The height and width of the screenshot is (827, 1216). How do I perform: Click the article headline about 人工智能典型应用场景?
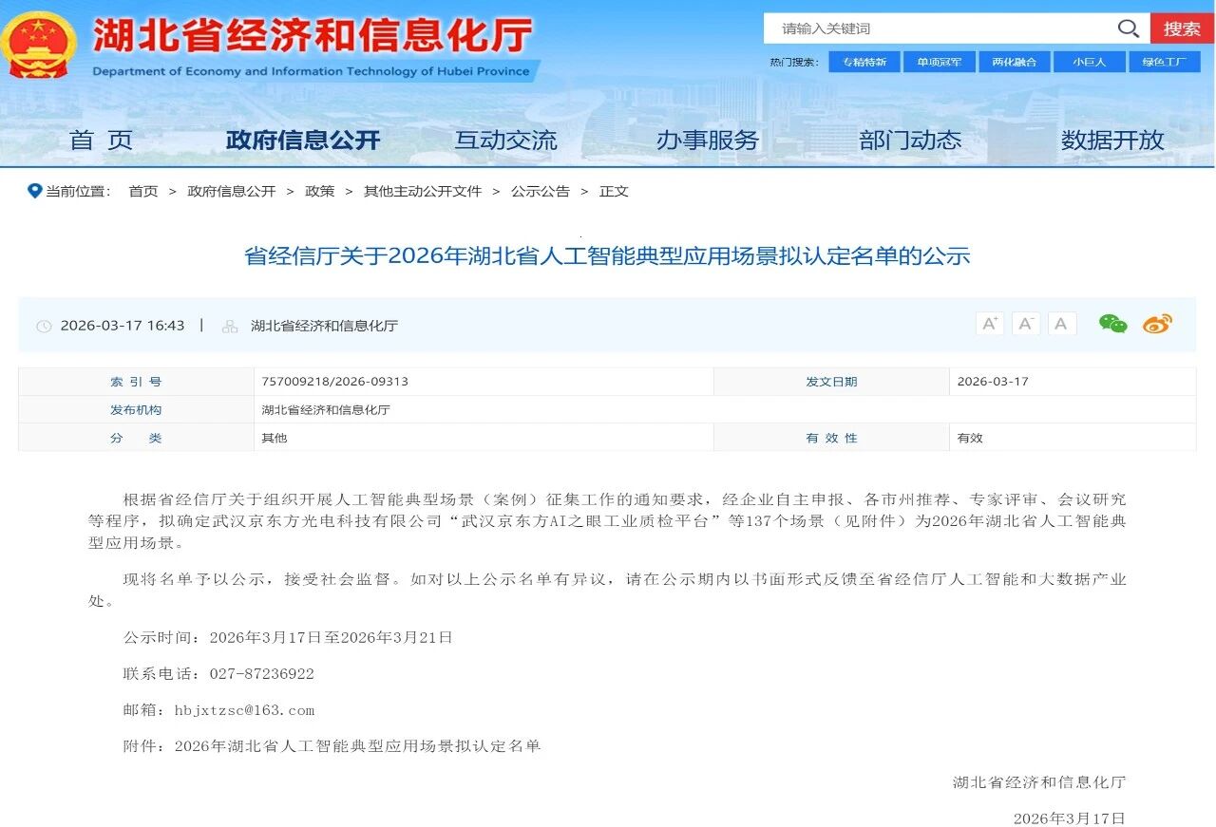click(607, 255)
